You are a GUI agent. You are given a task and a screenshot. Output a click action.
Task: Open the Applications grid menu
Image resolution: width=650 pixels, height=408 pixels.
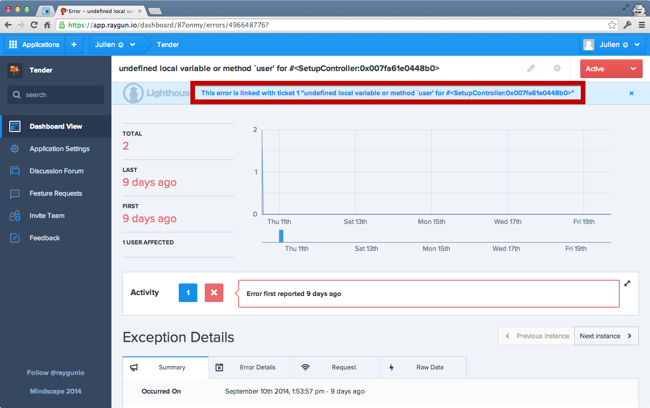(x=34, y=45)
